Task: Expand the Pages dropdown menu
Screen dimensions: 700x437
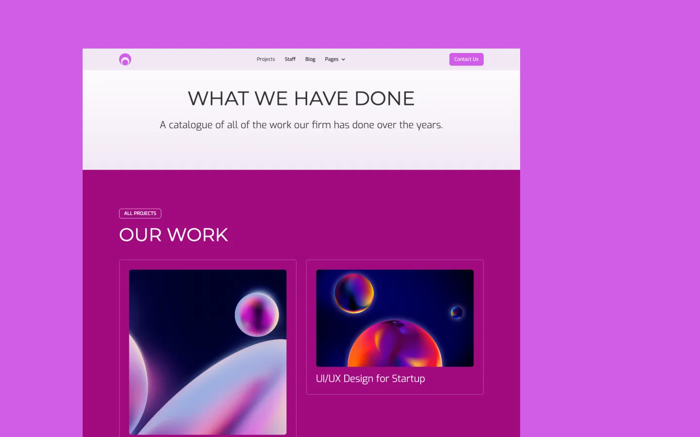Action: click(x=335, y=59)
